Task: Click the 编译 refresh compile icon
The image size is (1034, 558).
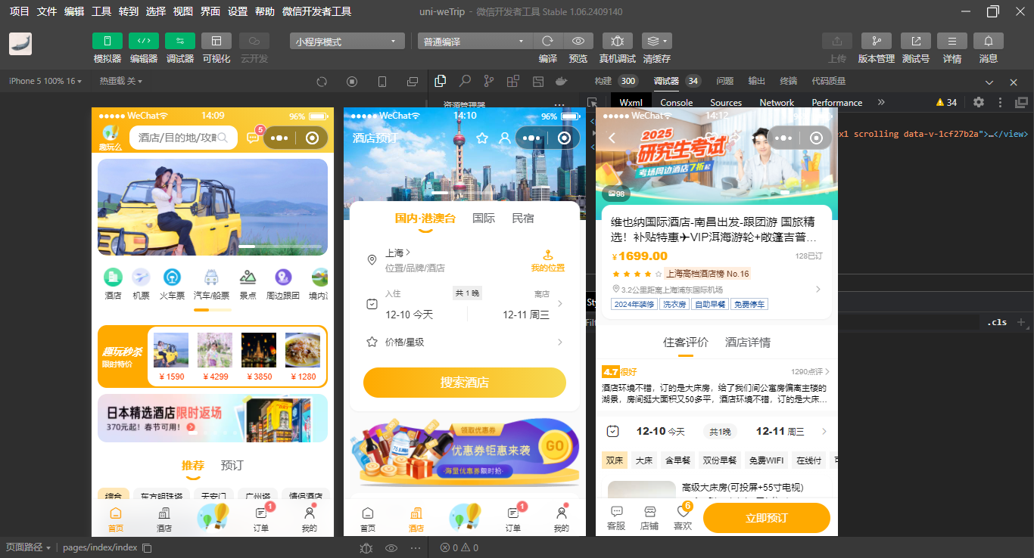Action: pos(548,42)
